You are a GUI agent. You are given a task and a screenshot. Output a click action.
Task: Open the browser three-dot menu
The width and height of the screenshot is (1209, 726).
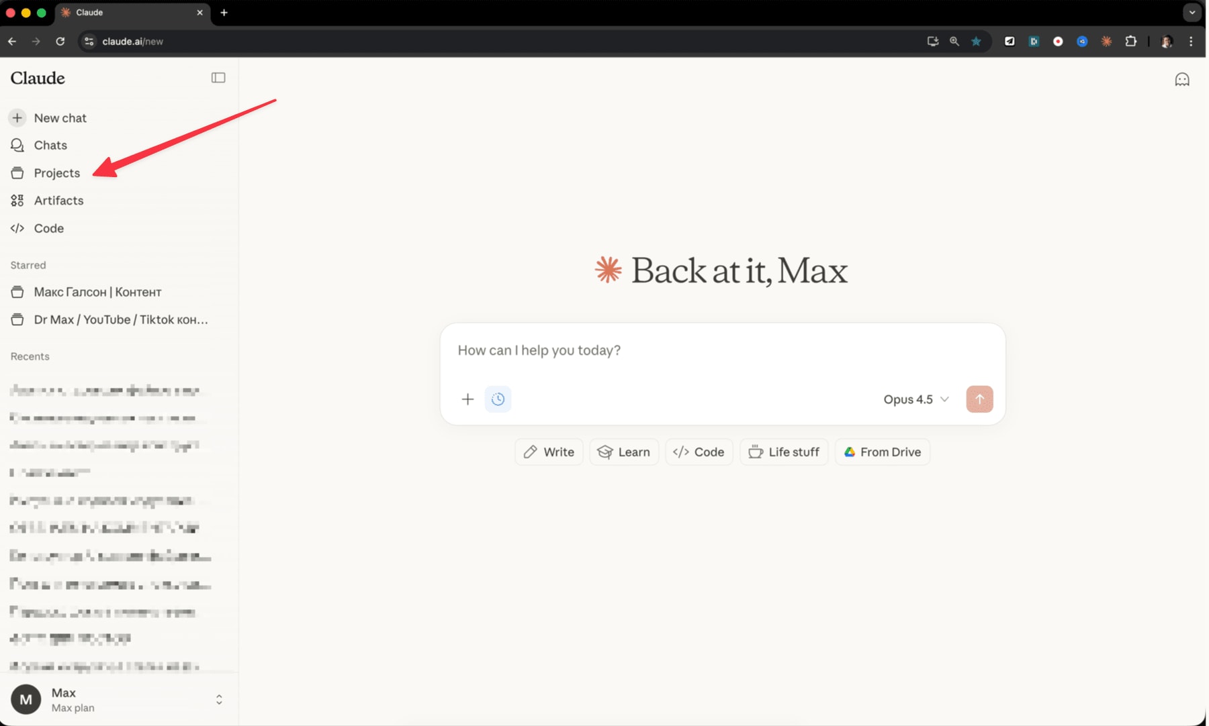click(1191, 42)
